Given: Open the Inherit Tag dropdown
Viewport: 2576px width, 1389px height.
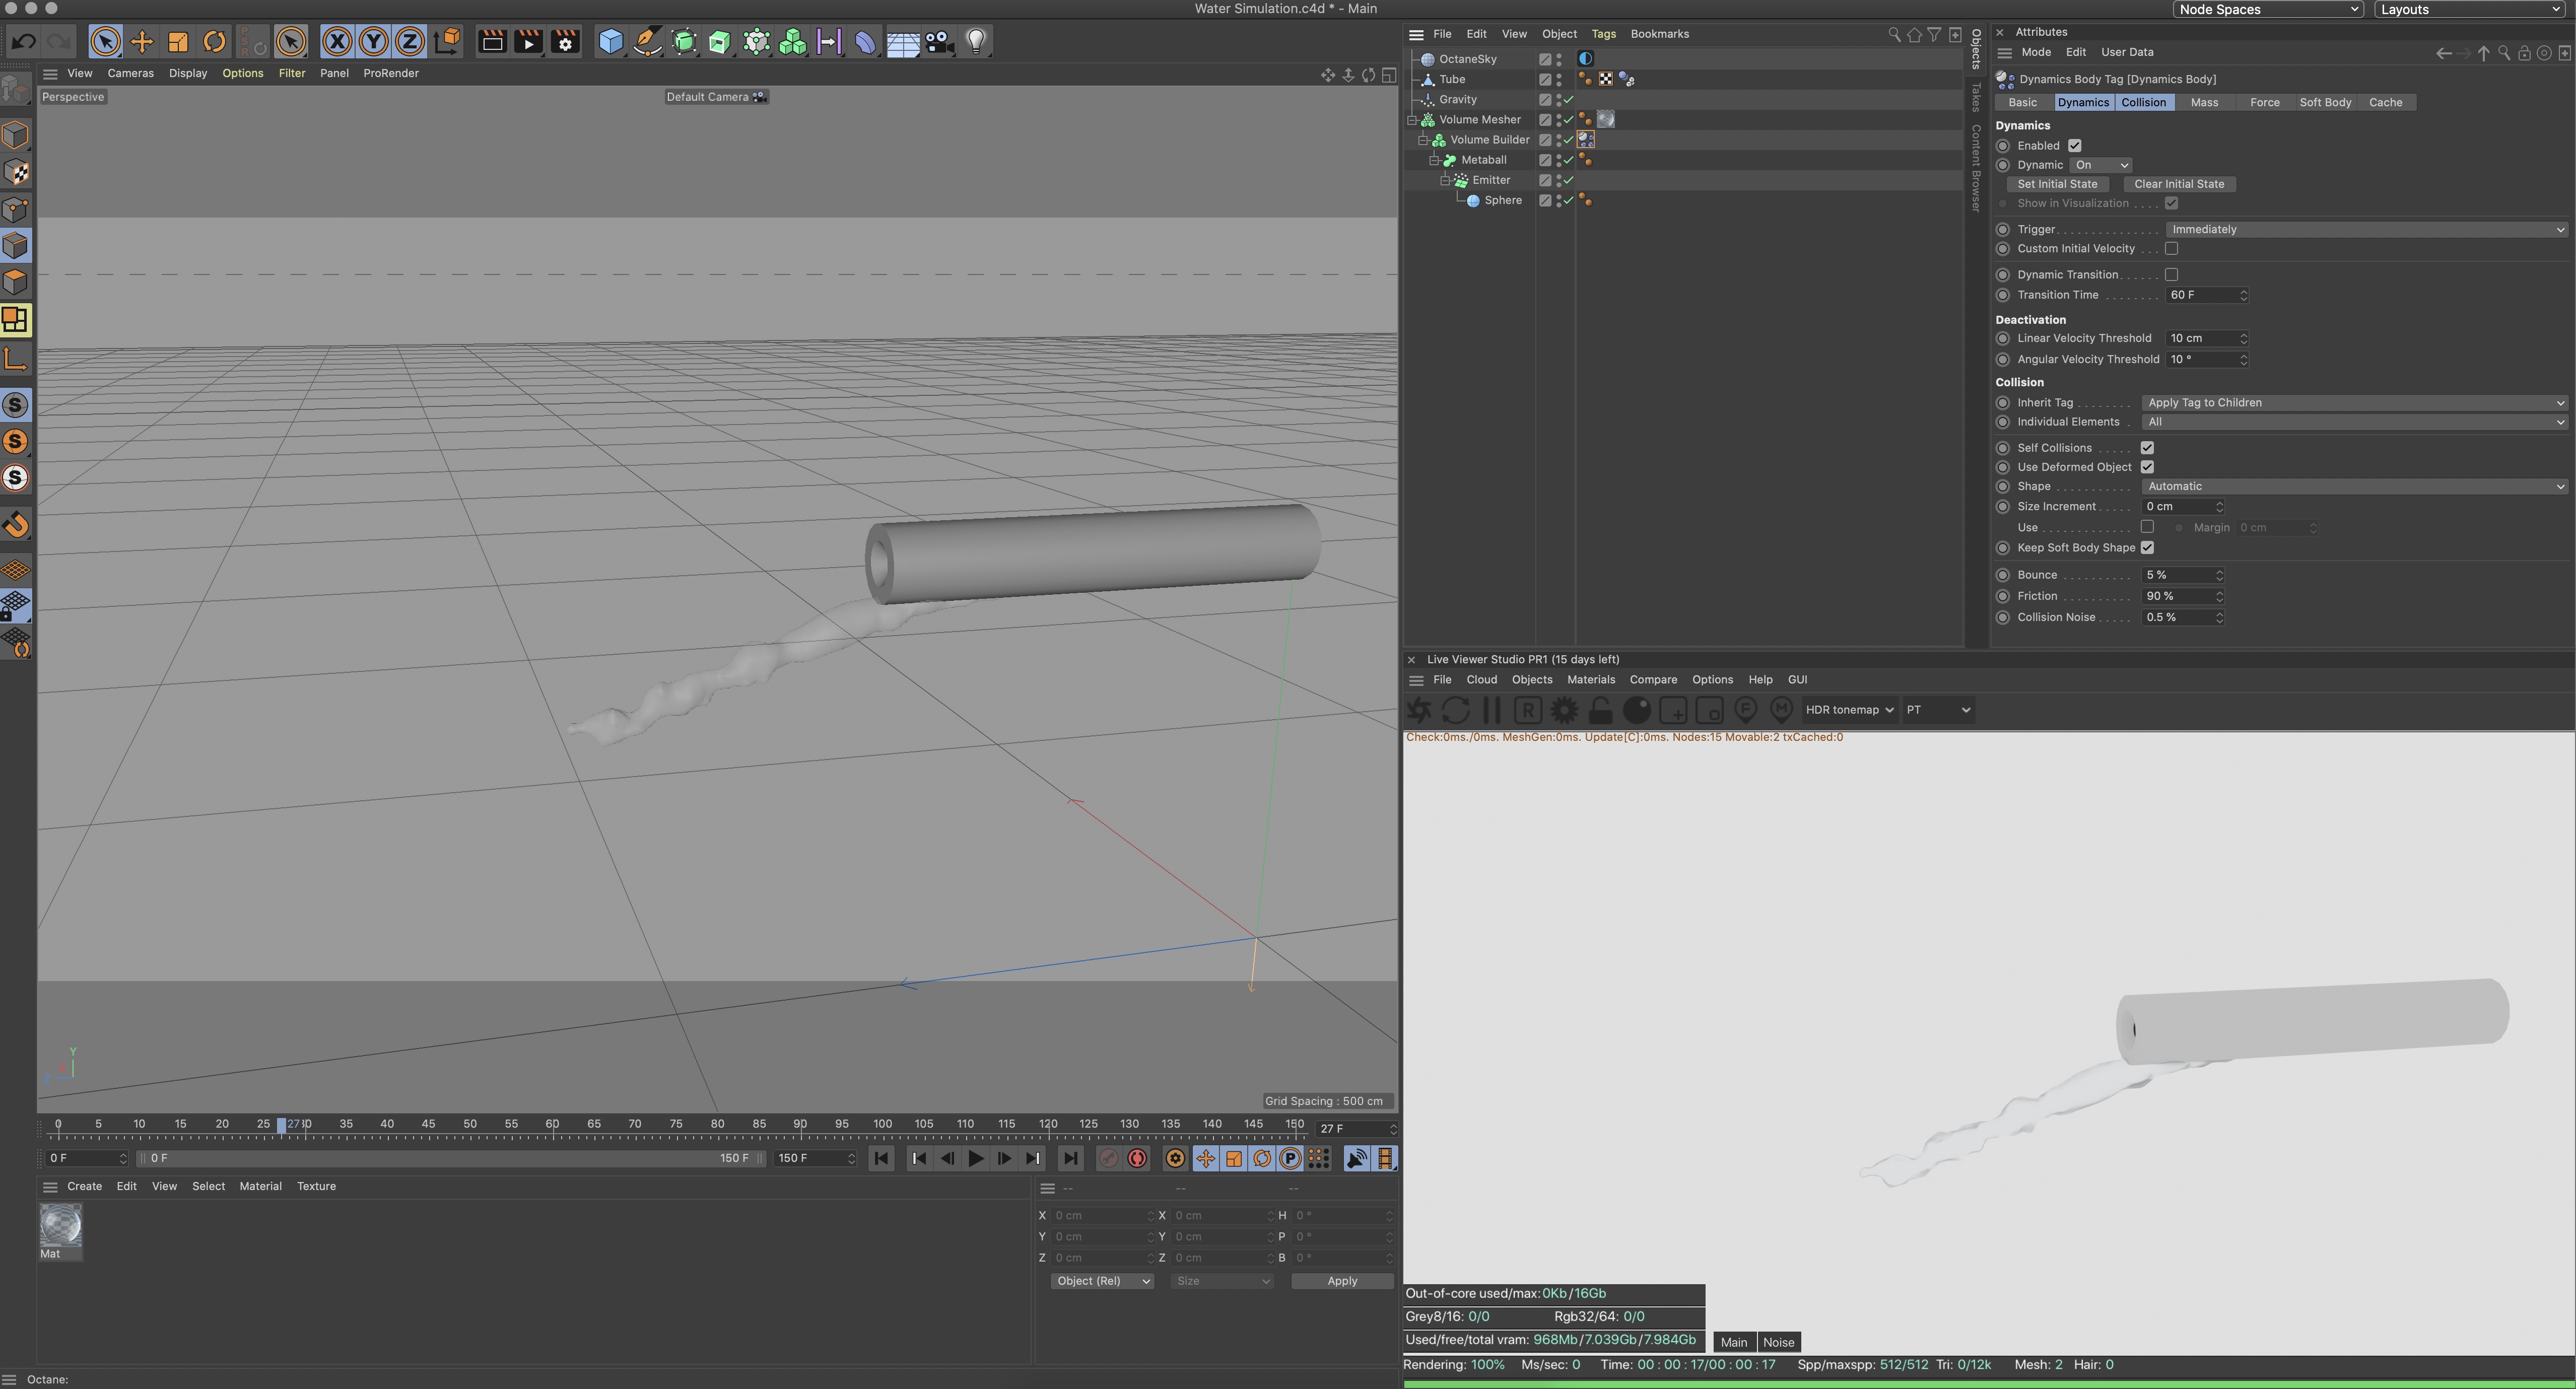Looking at the screenshot, I should pos(2354,402).
